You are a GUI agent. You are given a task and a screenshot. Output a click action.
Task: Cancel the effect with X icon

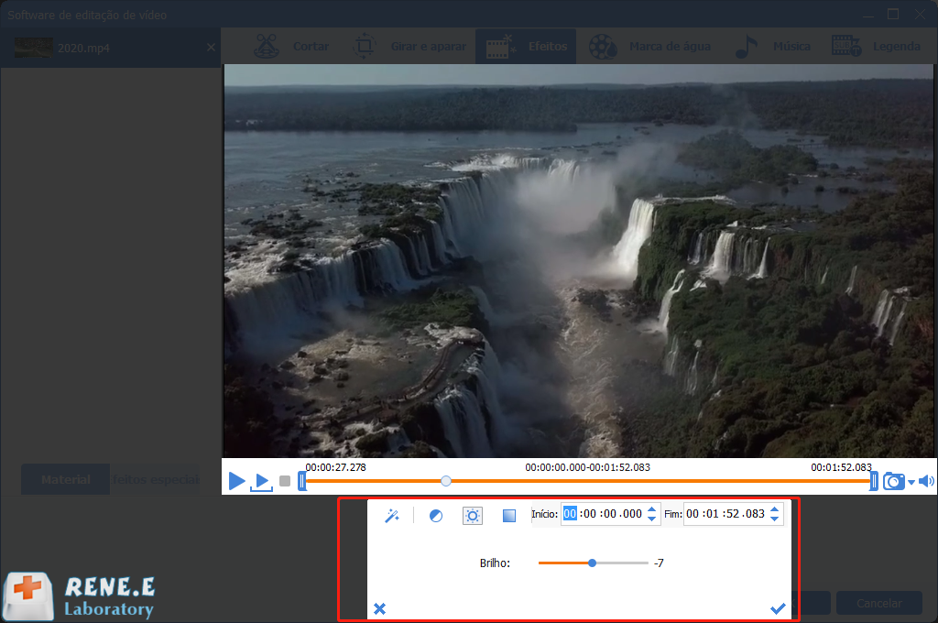pyautogui.click(x=379, y=608)
